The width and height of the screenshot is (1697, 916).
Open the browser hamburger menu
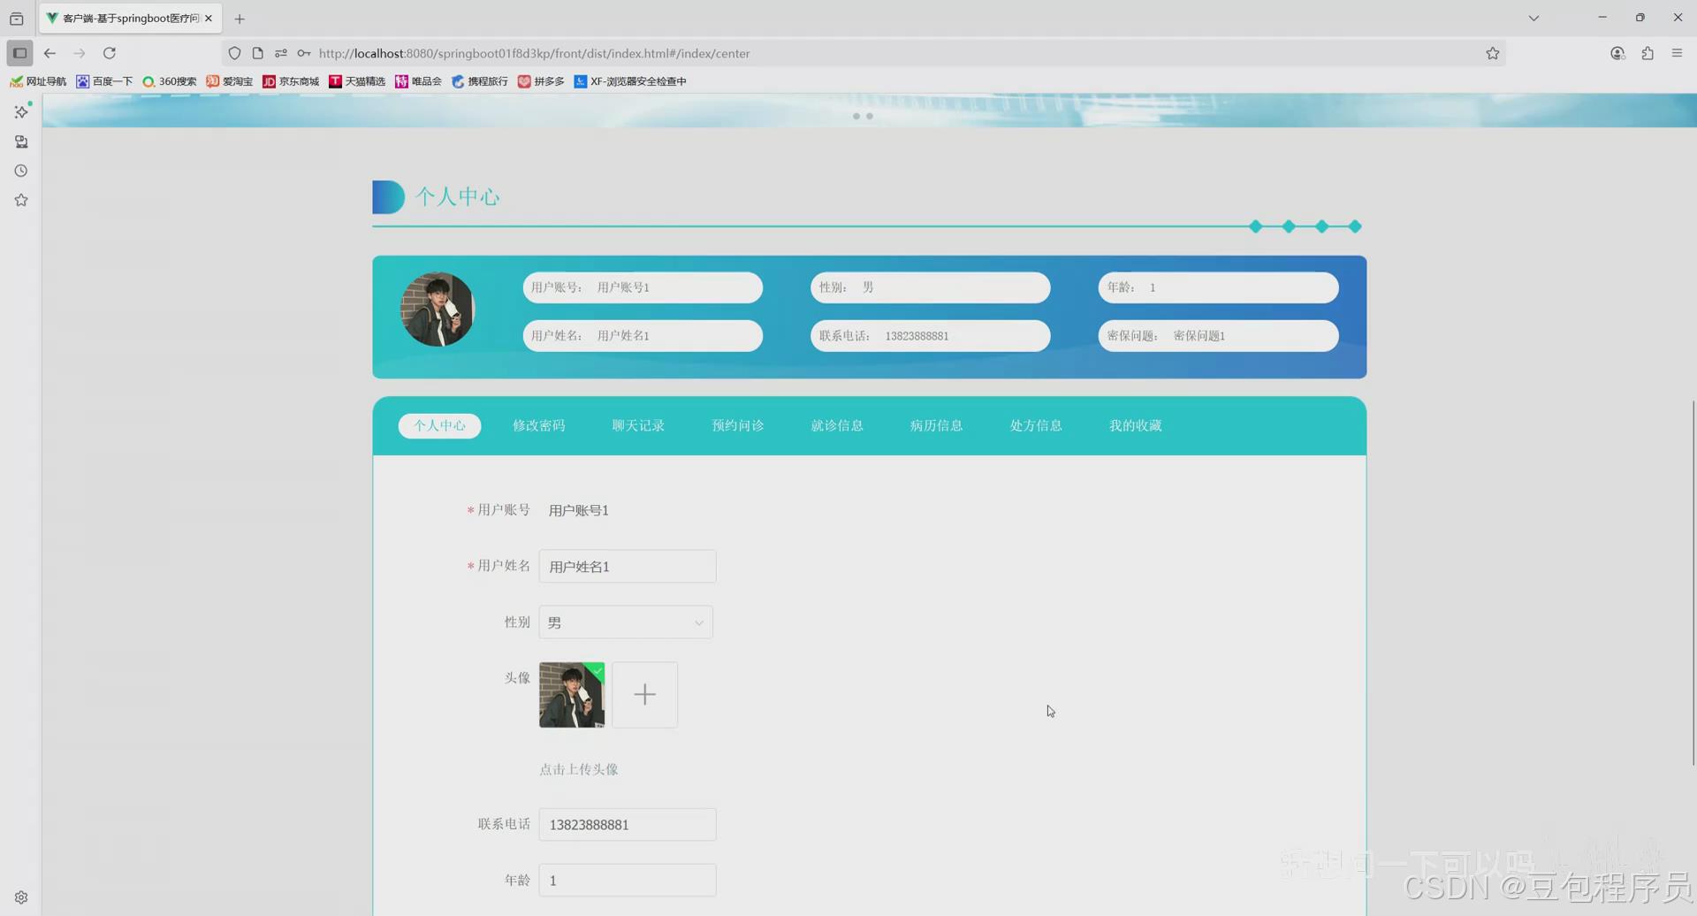[1677, 53]
